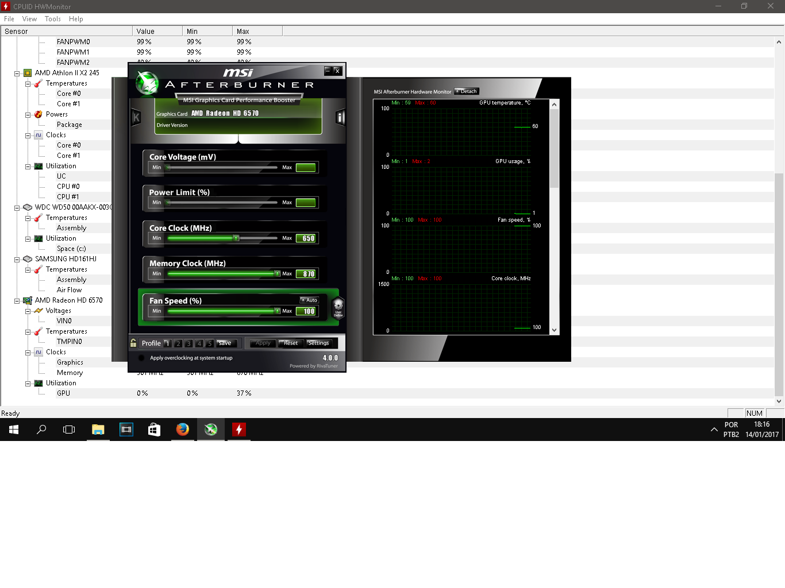Open Movies & TV app on taskbar
The image size is (785, 588).
click(126, 430)
